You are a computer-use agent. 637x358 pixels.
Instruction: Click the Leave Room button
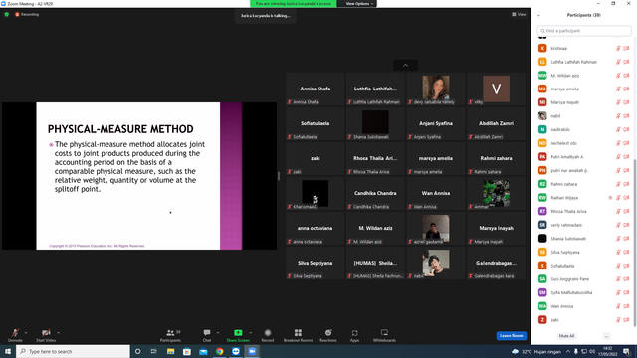[x=511, y=336]
